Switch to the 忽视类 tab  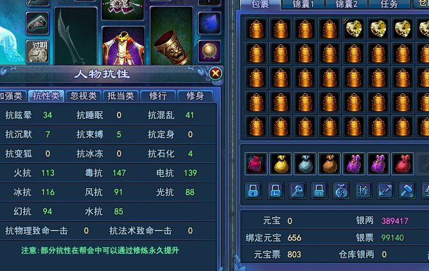click(83, 96)
